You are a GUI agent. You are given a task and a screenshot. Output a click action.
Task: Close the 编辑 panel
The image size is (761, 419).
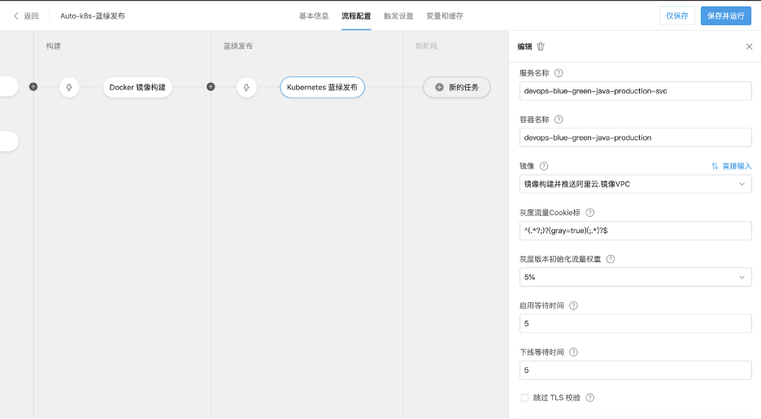[749, 46]
